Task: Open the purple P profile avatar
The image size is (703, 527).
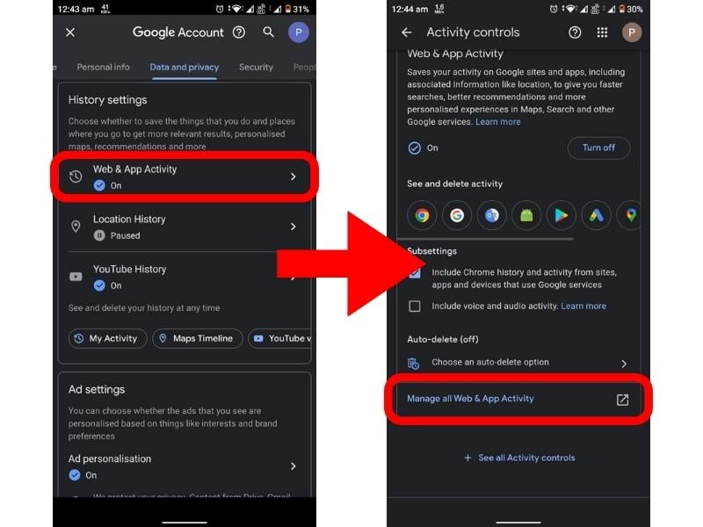Action: point(298,32)
